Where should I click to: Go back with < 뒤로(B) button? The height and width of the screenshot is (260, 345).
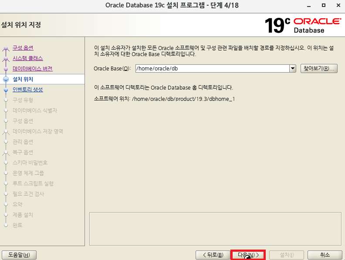pyautogui.click(x=213, y=255)
